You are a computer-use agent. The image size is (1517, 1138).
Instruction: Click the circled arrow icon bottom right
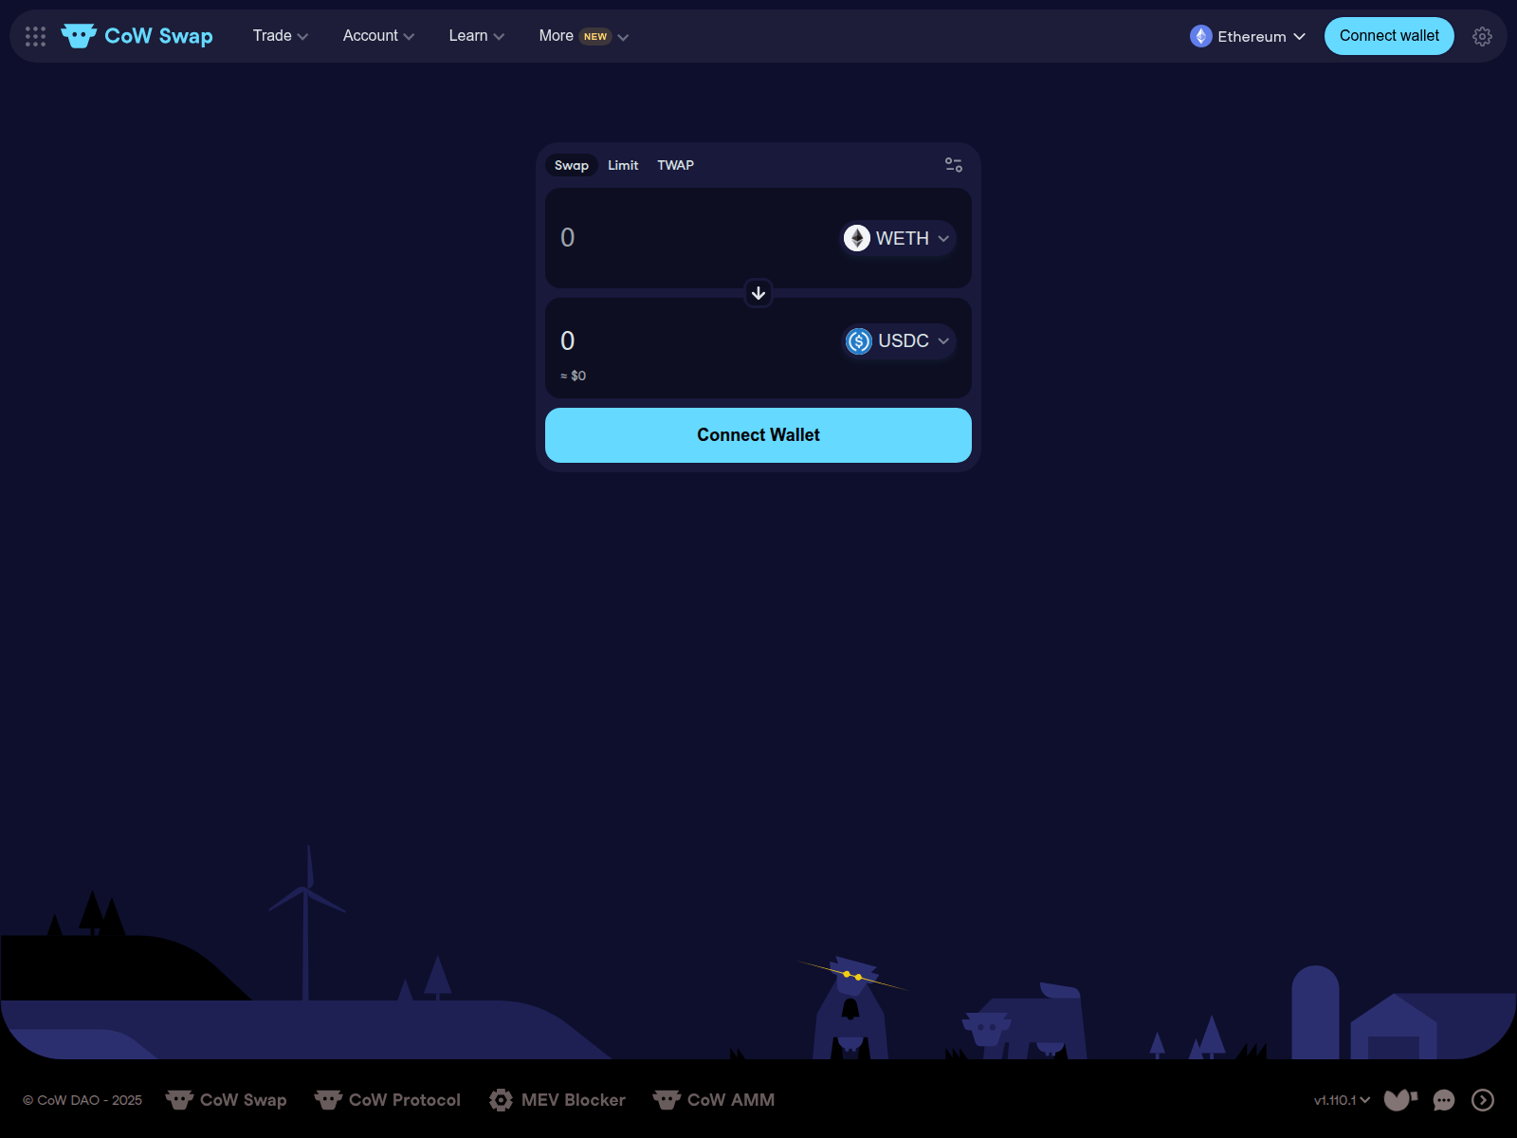click(x=1484, y=1100)
